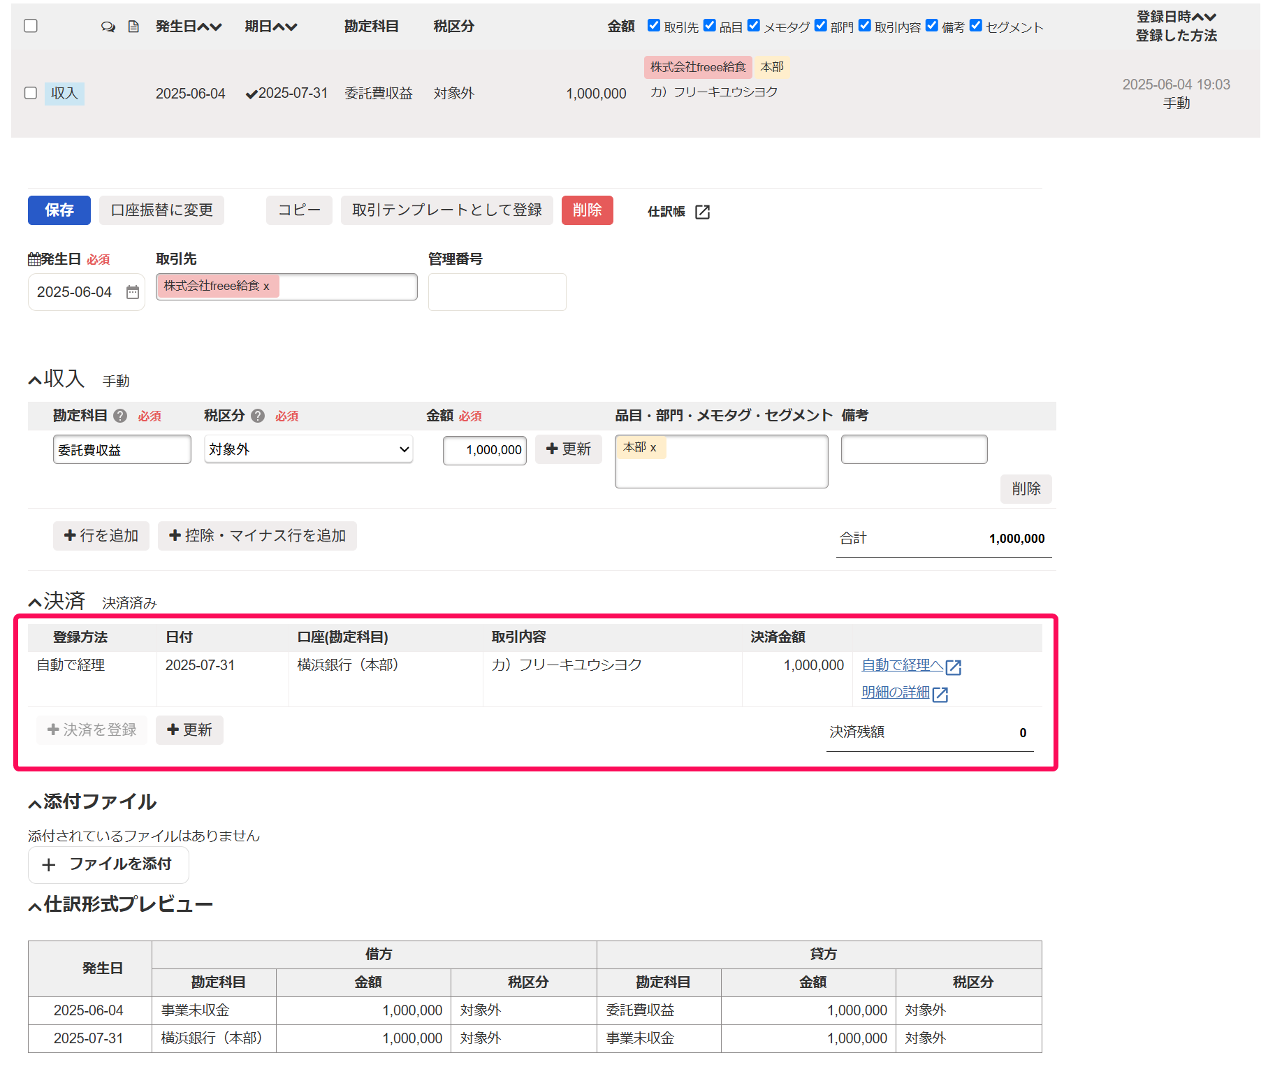This screenshot has width=1268, height=1067.
Task: Open the 税区分 対象外 dropdown
Action: pos(308,449)
